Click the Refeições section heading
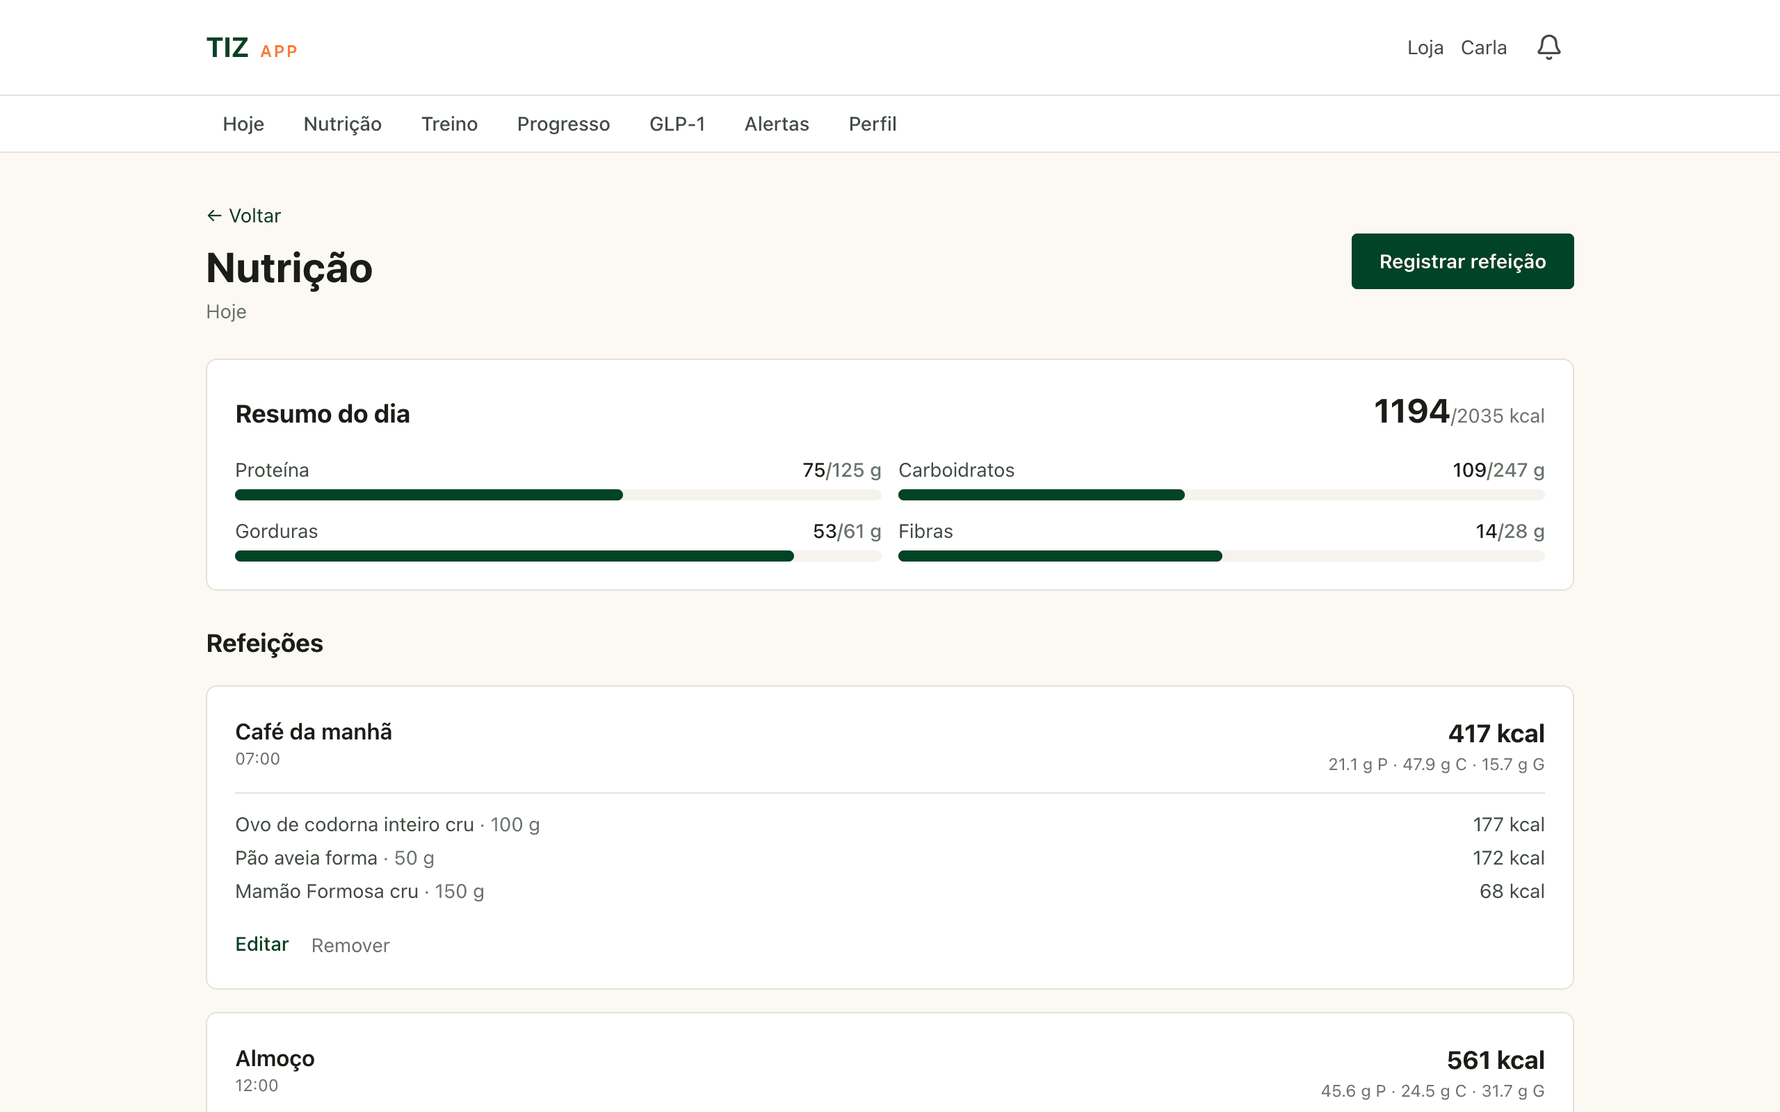The height and width of the screenshot is (1112, 1780). tap(264, 644)
